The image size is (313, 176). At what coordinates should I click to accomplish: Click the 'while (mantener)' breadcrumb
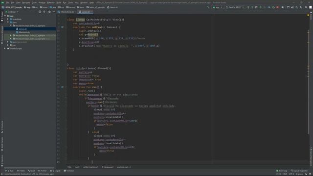(x=90, y=167)
